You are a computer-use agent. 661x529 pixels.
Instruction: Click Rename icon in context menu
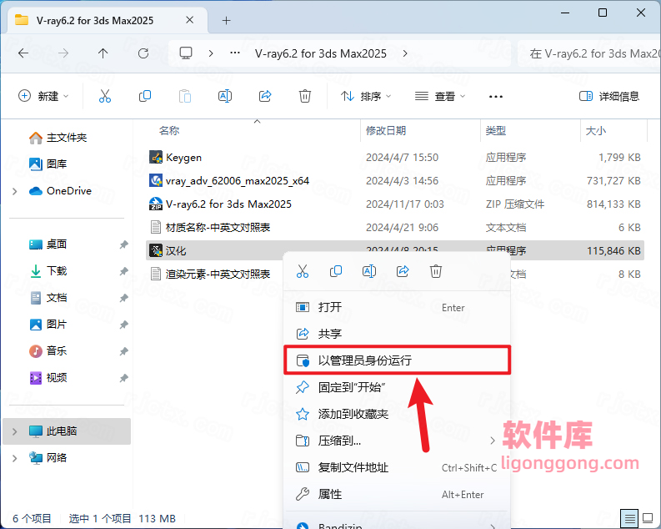pos(369,271)
